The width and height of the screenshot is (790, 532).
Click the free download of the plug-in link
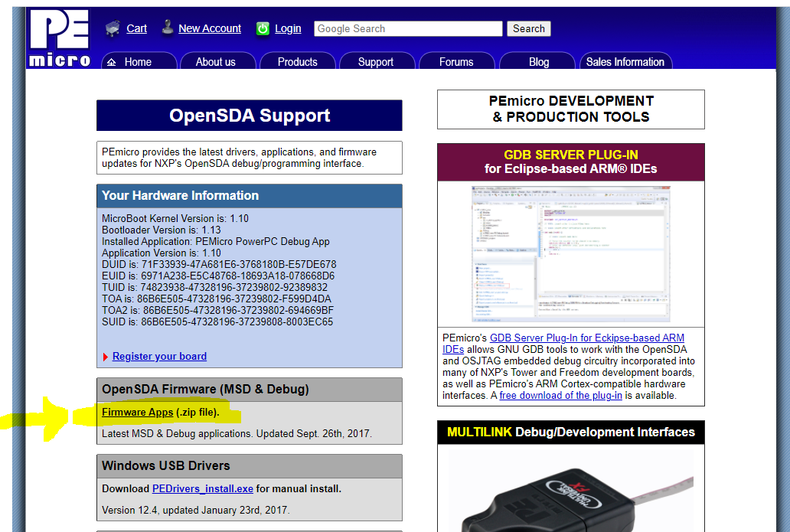tap(560, 395)
